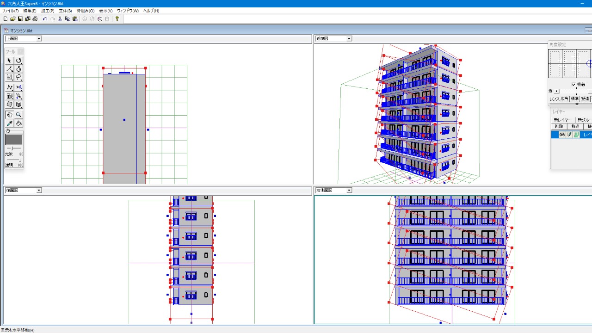Open the 骨組み(O) menu

click(x=85, y=11)
